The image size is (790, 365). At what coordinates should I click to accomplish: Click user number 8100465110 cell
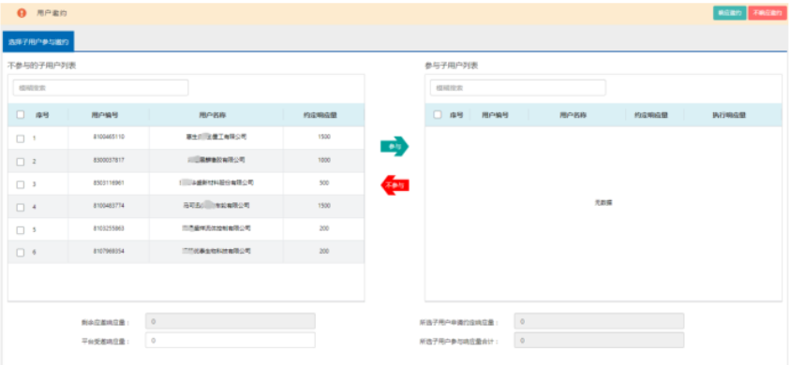[109, 137]
